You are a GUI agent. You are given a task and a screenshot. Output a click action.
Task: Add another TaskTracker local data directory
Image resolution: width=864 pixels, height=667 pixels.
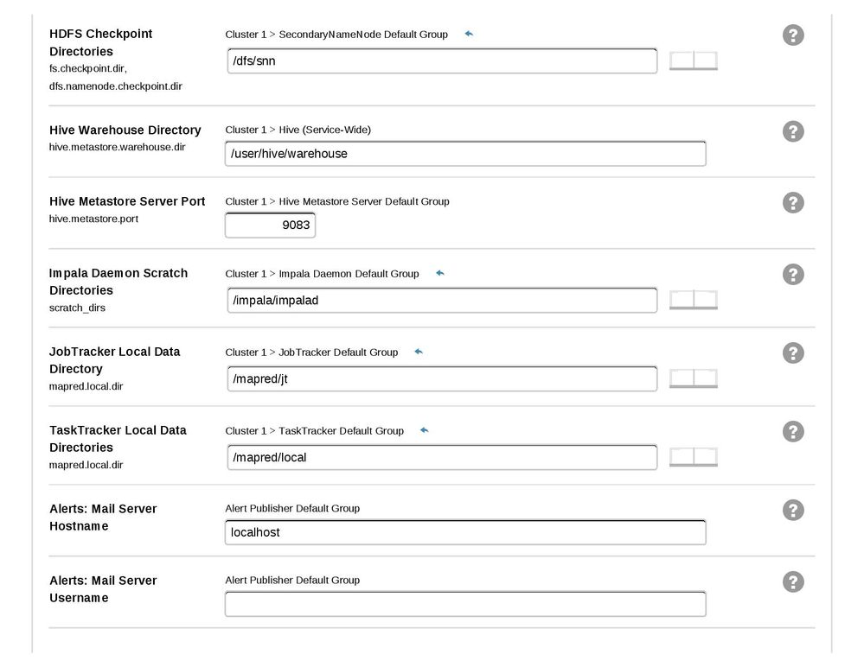(x=681, y=456)
